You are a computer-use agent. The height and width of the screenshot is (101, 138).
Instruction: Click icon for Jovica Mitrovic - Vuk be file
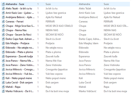(3, 74)
